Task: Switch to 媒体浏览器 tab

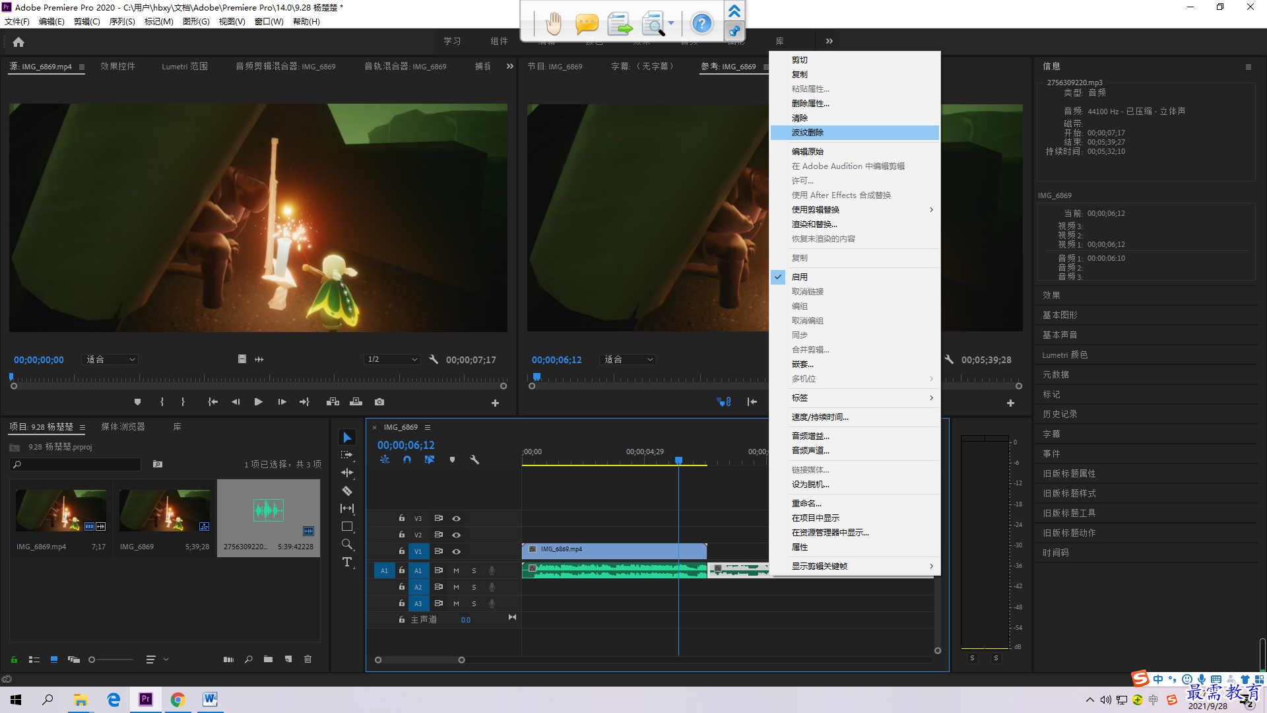Action: point(123,426)
